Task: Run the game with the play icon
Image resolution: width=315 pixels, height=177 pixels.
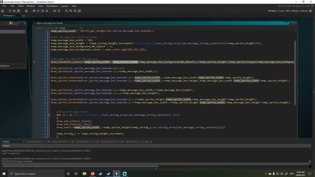Action: coord(38,11)
